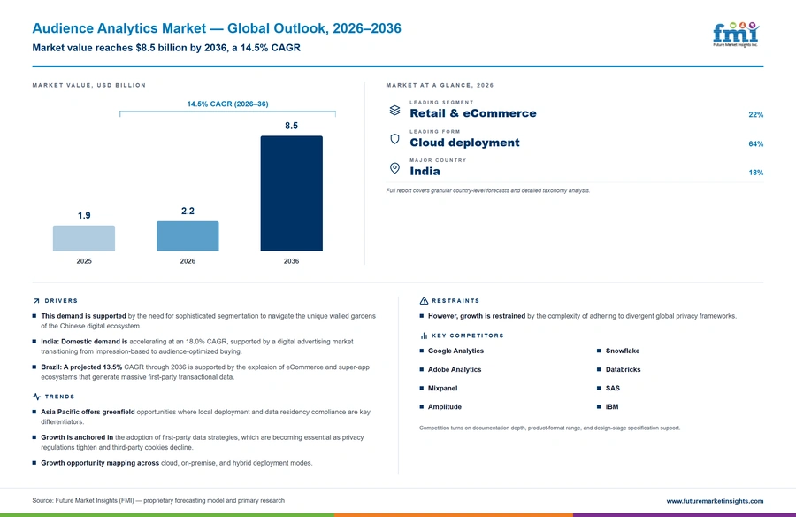The height and width of the screenshot is (517, 796).
Task: Click the source note about Future Market Insights
Action: [x=158, y=501]
